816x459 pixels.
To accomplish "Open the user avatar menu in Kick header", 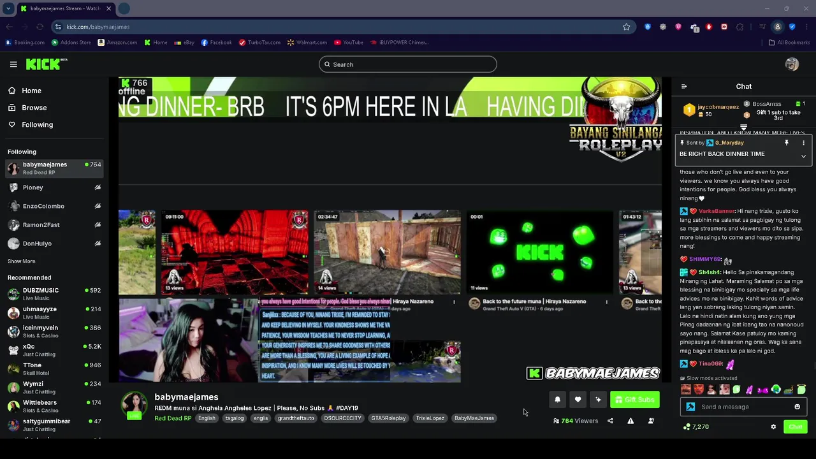I will (x=792, y=64).
